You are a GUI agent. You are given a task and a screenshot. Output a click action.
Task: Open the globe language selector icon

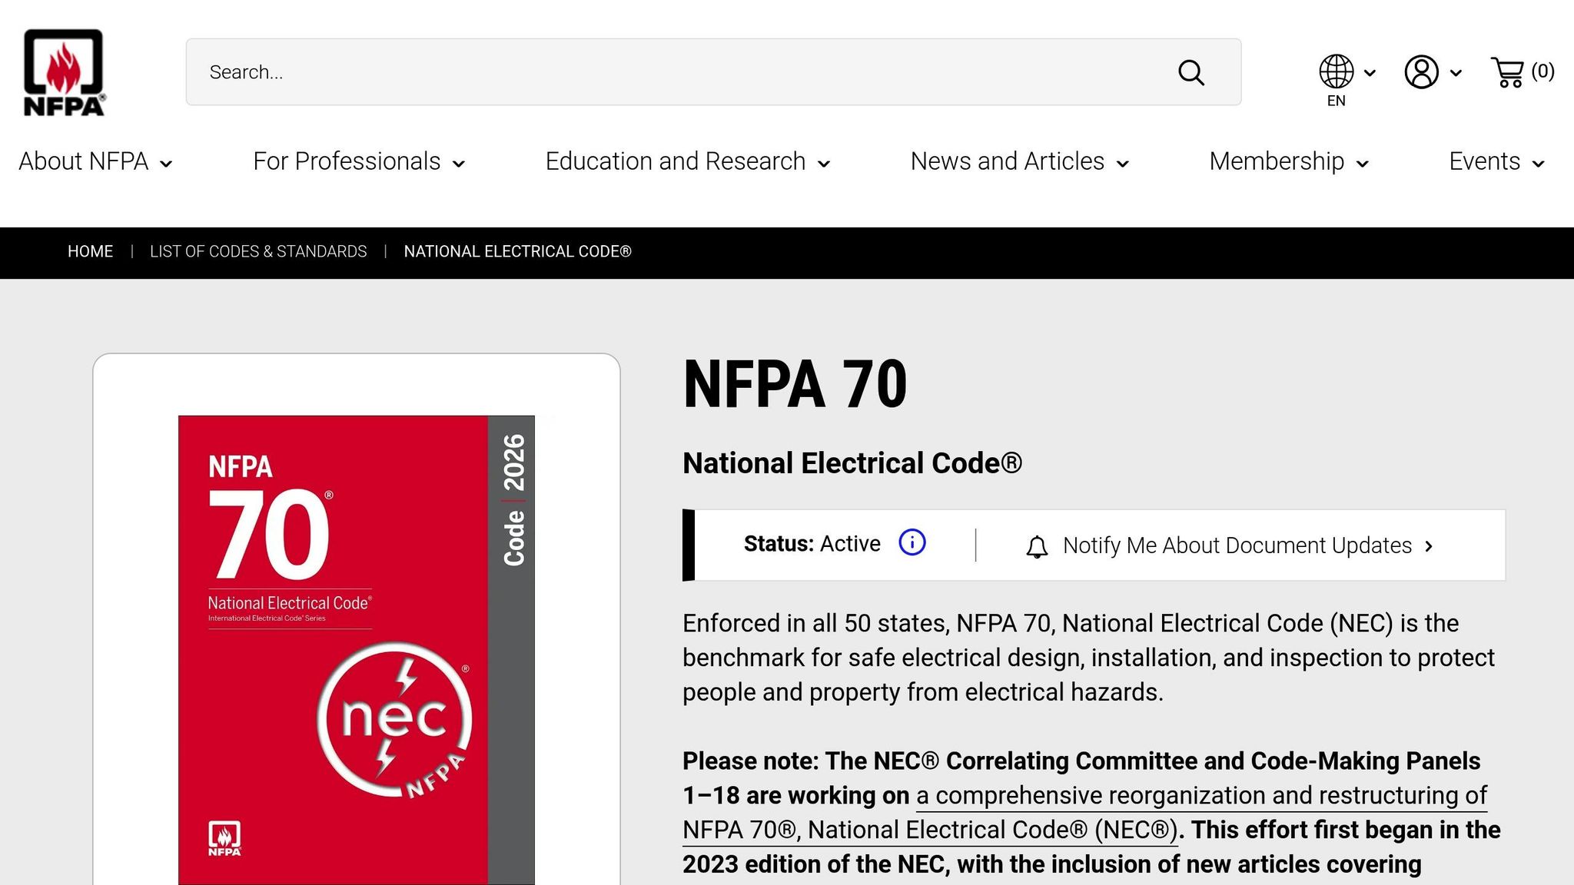[1337, 71]
